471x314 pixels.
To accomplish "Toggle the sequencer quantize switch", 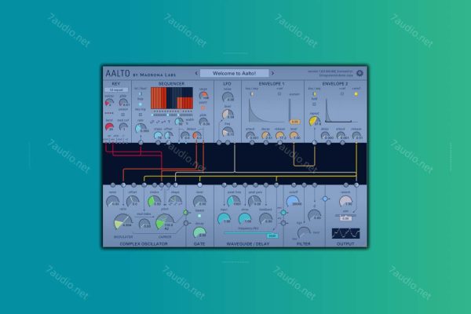I will tap(203, 108).
